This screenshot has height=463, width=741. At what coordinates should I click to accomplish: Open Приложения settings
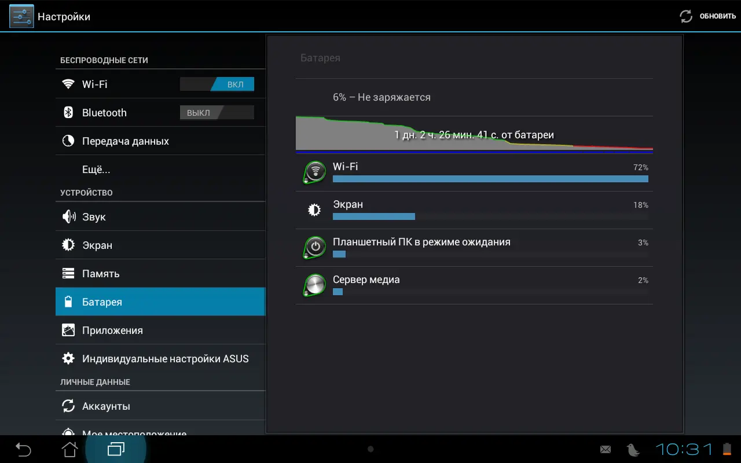pyautogui.click(x=160, y=330)
